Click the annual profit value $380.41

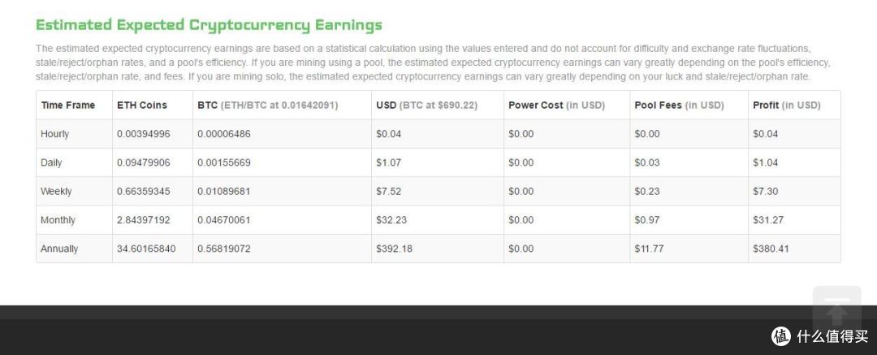[x=771, y=249]
